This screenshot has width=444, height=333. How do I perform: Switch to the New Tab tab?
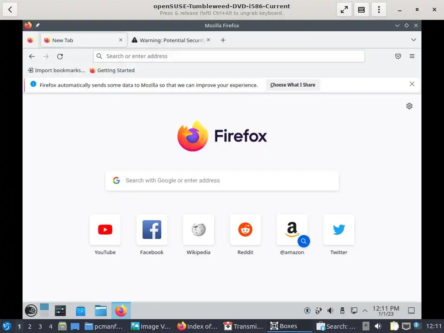(x=84, y=40)
